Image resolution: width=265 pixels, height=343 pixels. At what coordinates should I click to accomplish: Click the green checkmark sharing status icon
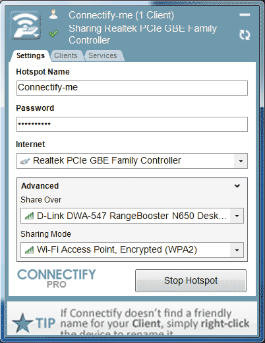(x=53, y=34)
